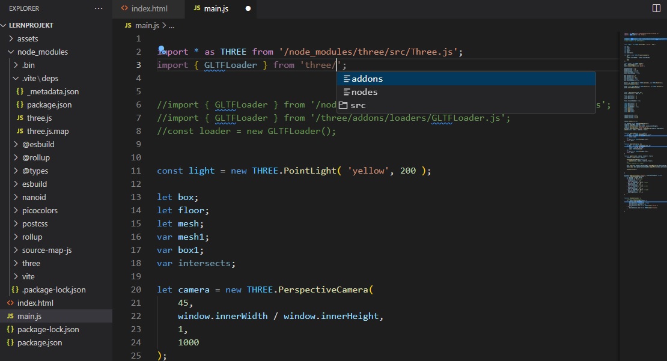
Task: Click 'THREE.PointLight(' on line 11
Action: coord(296,171)
